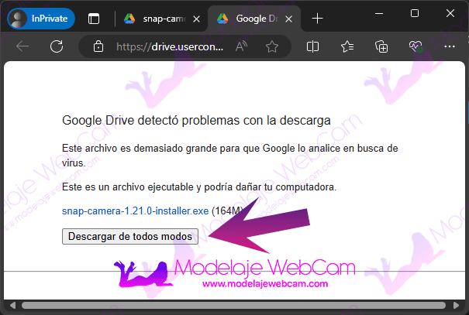Refresh the current page
469x315 pixels.
coord(57,46)
